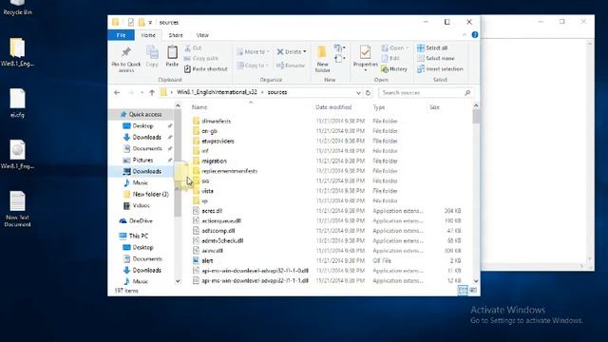608x342 pixels.
Task: Click Copy path in ribbon
Action: pos(201,59)
